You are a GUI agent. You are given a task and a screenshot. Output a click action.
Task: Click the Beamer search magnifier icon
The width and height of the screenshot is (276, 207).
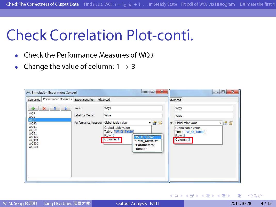[x=255, y=196]
